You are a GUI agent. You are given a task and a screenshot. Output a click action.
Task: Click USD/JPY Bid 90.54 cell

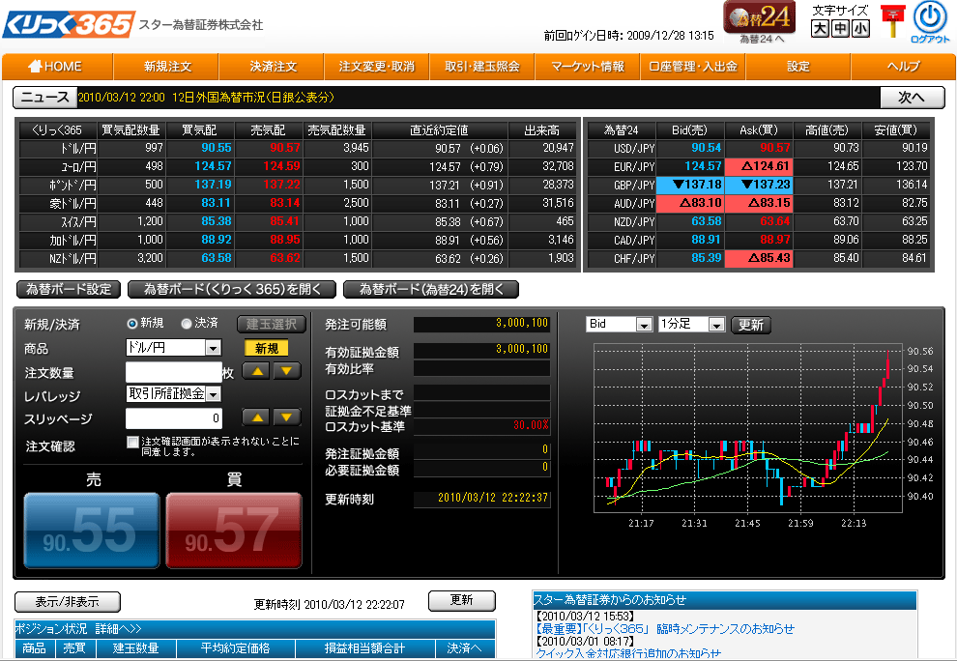(x=689, y=148)
